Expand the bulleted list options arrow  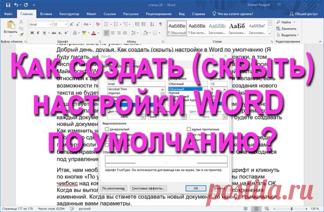tap(111, 25)
